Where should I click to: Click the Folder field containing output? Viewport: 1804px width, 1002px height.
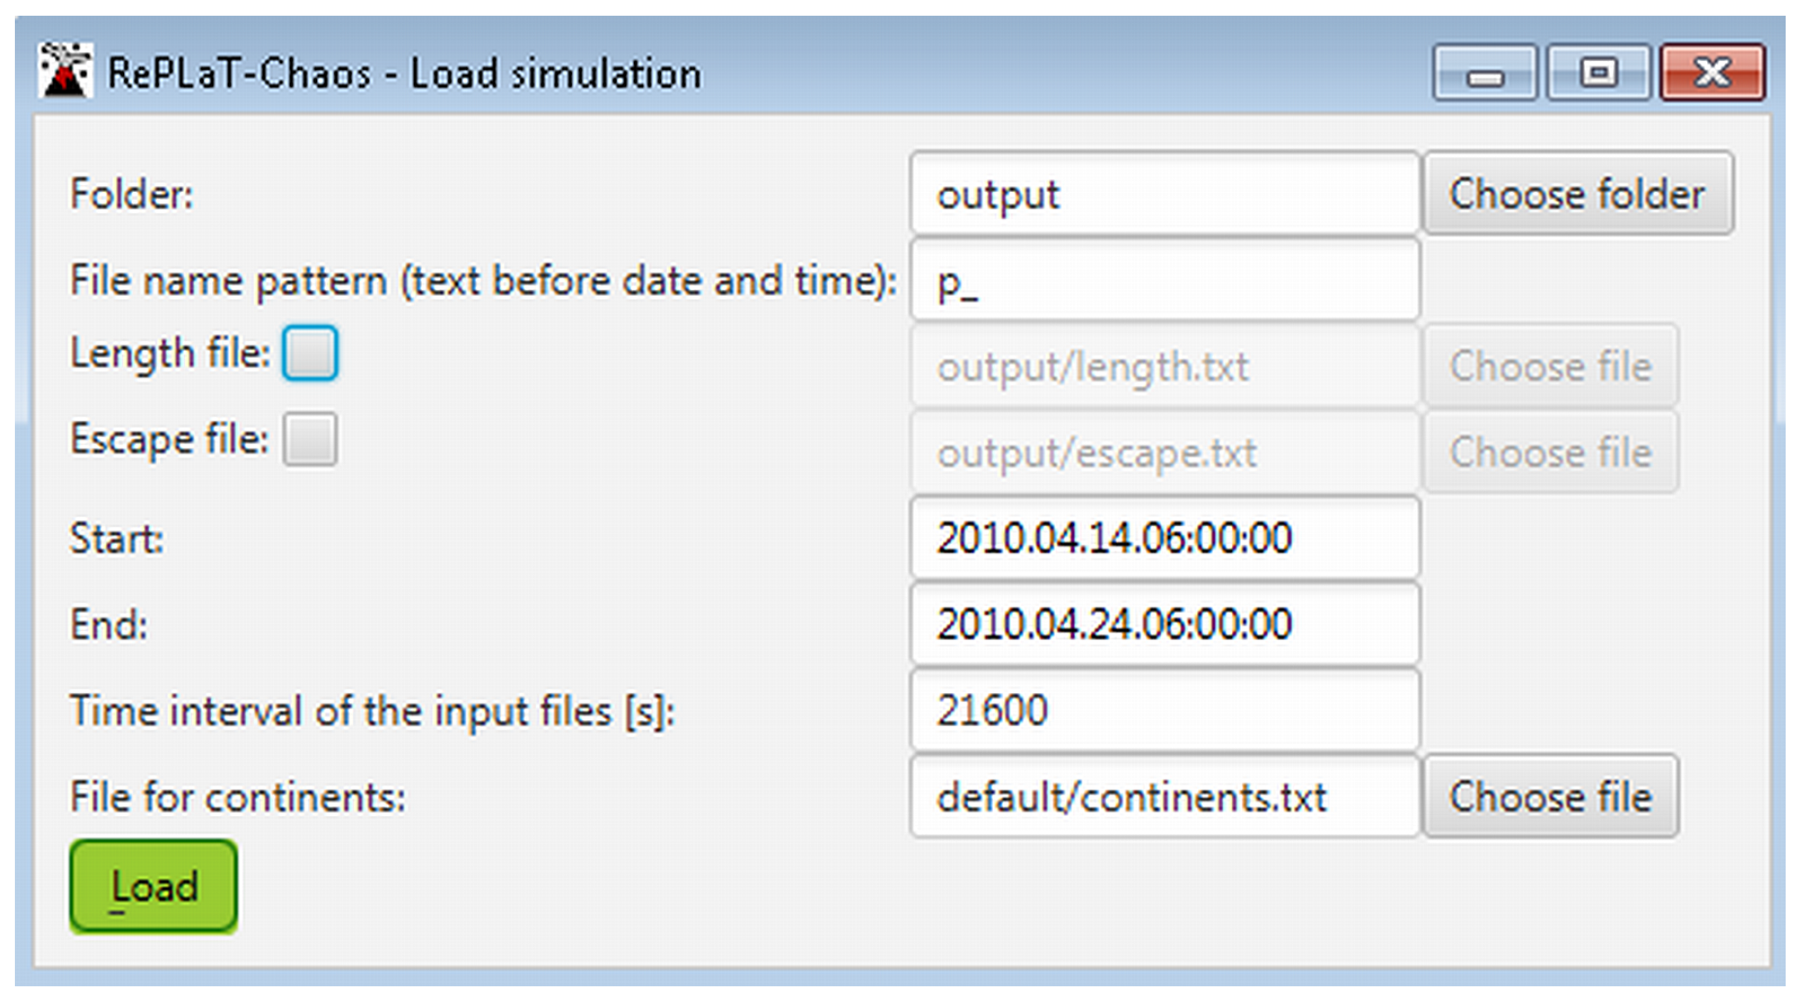pos(1165,194)
